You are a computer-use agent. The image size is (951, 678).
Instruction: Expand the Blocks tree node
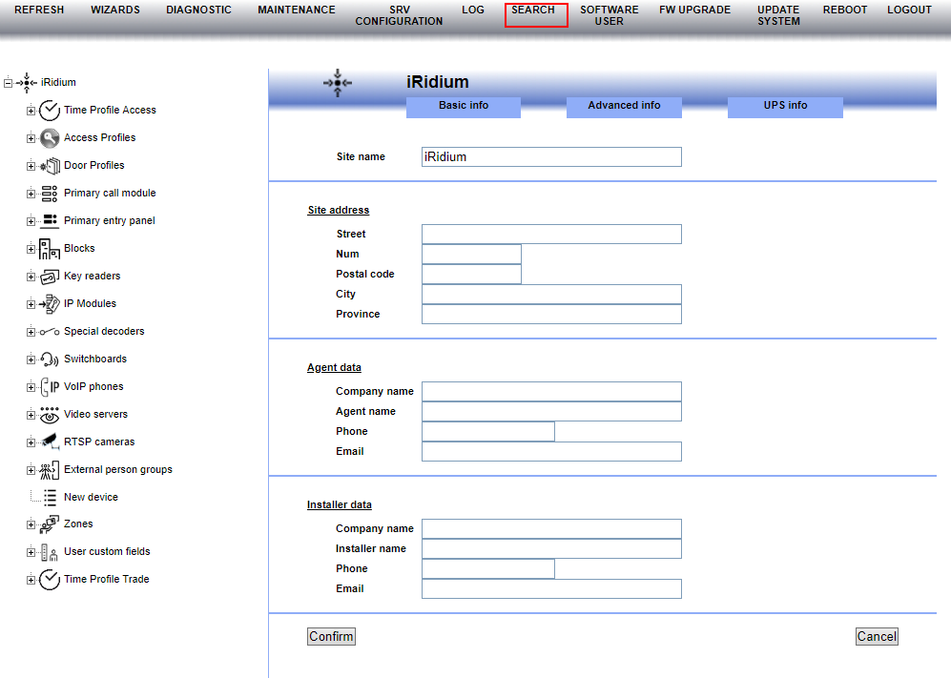pyautogui.click(x=31, y=248)
